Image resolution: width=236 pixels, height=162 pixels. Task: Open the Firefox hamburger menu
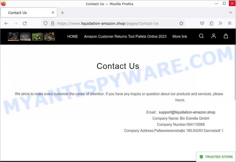pos(230,23)
